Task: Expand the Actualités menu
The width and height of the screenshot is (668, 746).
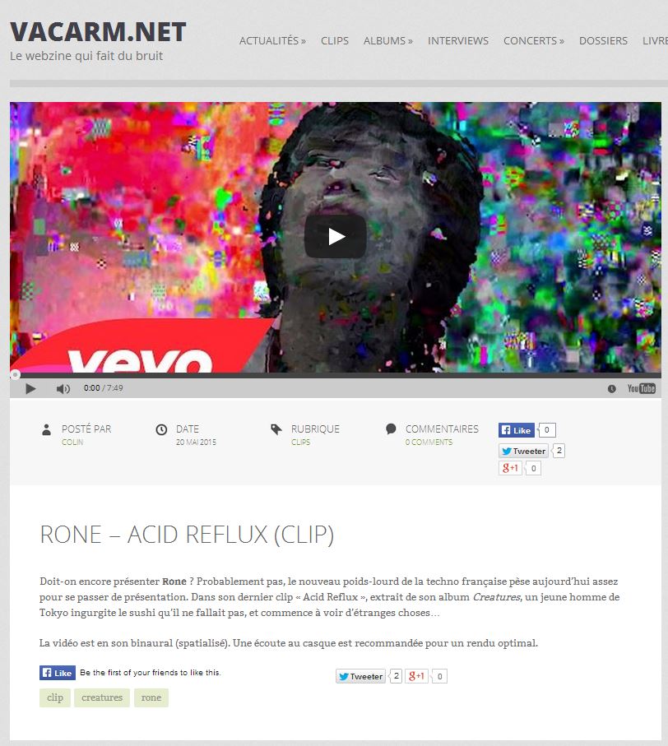Action: point(272,41)
